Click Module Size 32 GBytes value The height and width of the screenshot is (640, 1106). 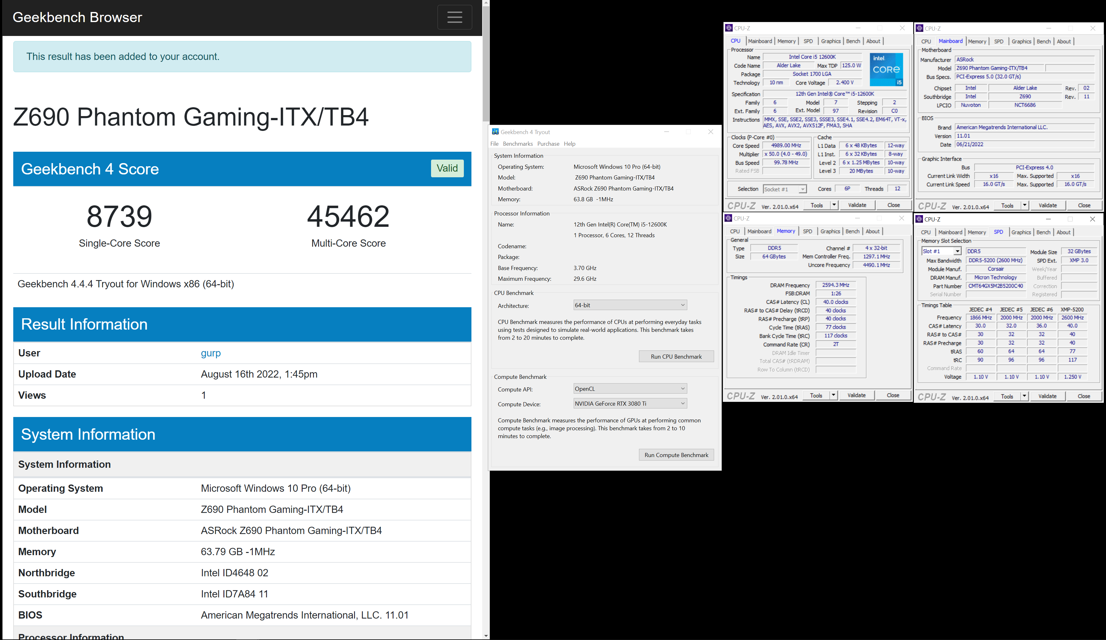1079,251
